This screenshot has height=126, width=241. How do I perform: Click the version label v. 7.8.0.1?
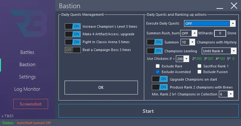[x=7, y=116]
